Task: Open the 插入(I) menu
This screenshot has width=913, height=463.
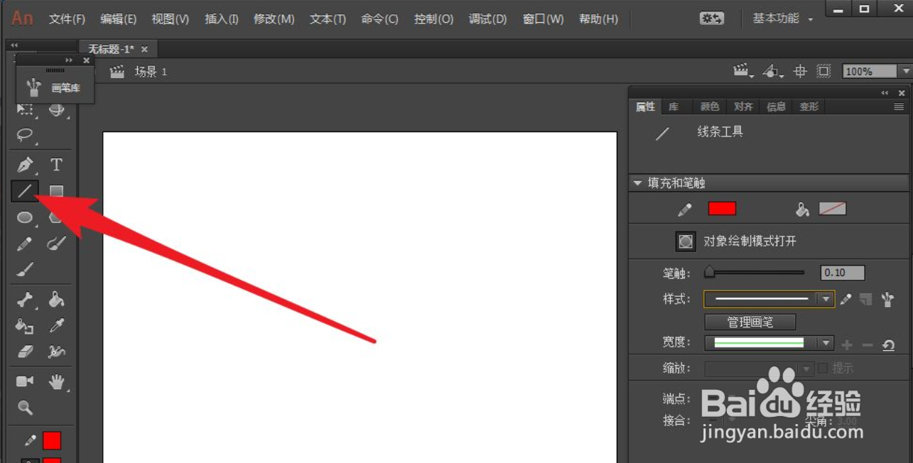Action: (222, 19)
